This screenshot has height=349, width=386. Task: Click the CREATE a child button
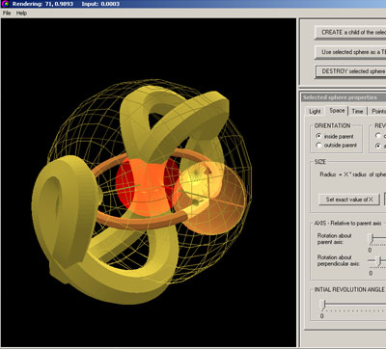[350, 33]
